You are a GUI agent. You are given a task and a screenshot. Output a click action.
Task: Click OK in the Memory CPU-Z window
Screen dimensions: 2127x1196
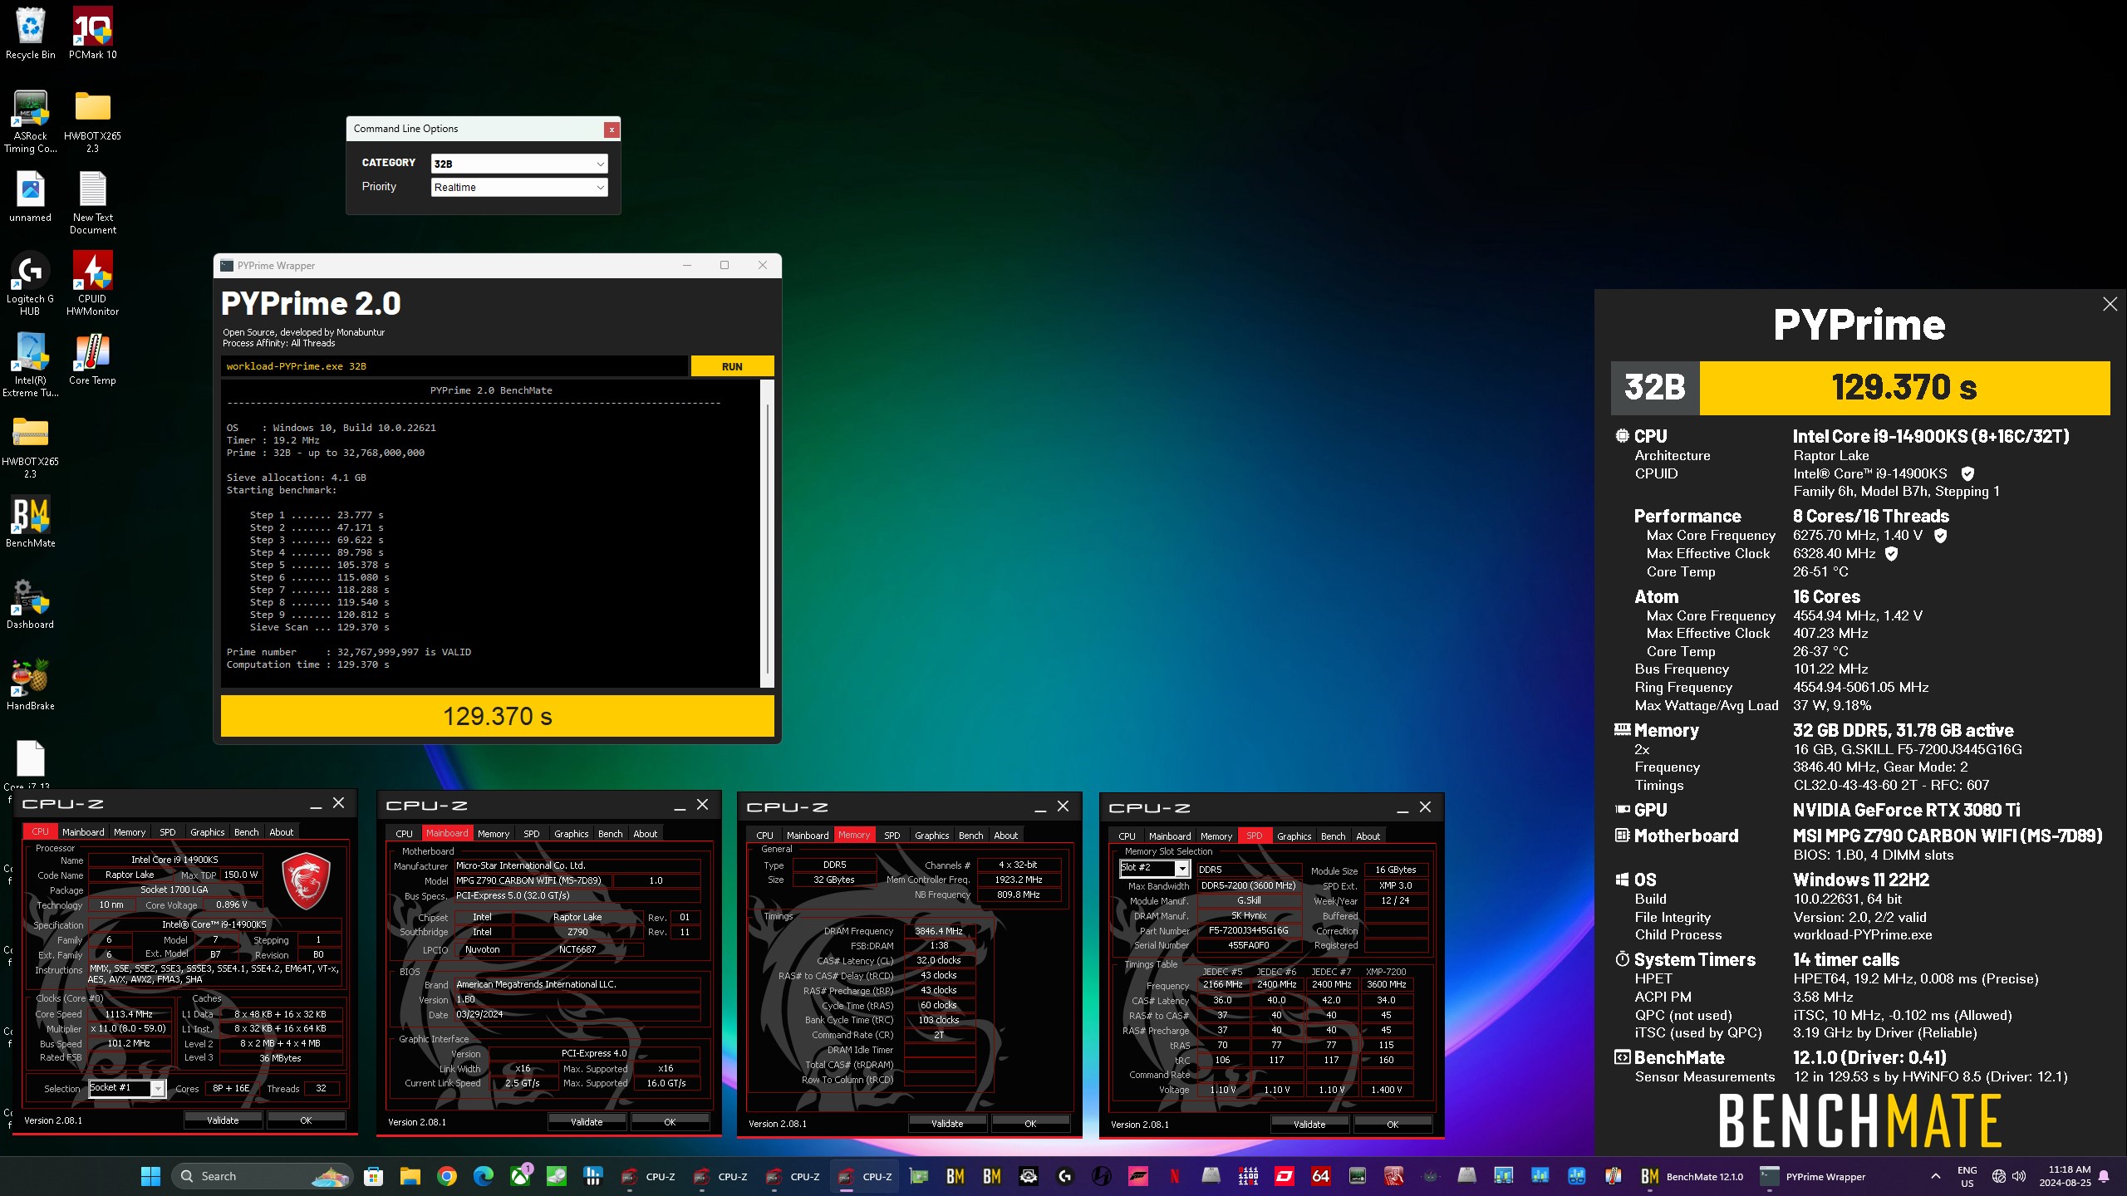[x=1030, y=1124]
